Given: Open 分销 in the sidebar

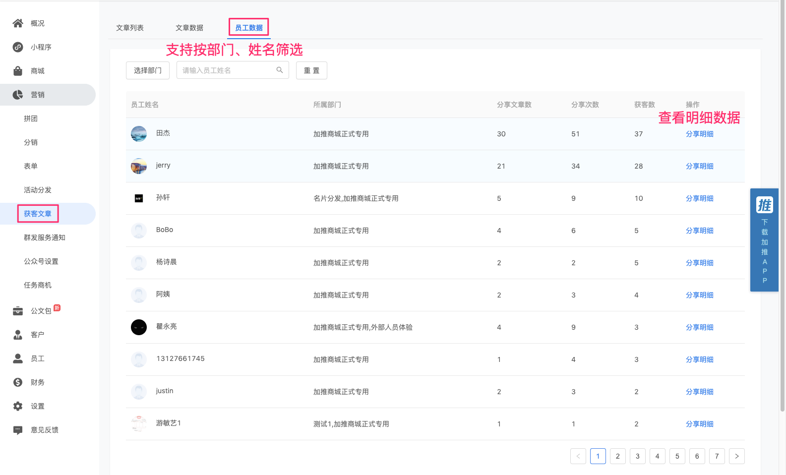Looking at the screenshot, I should [31, 142].
